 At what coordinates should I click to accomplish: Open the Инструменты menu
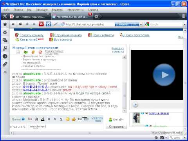pos(76,10)
